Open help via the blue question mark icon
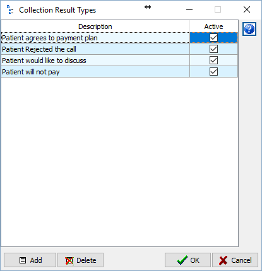Screen dimensions: 262x271 249,29
